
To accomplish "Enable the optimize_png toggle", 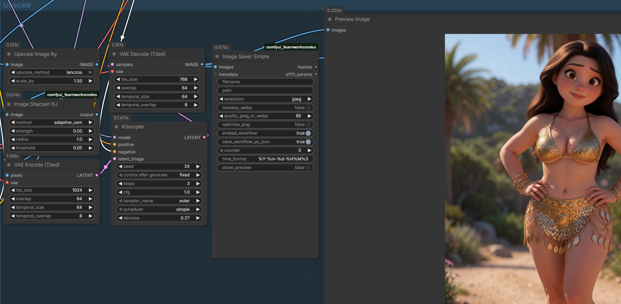I will pyautogui.click(x=308, y=124).
